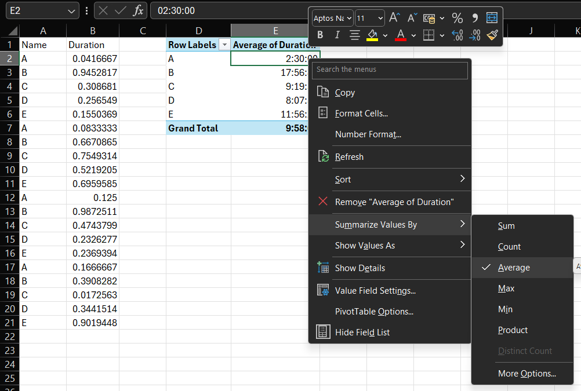Viewport: 581px width, 391px height.
Task: Click the formula bar showing 02:30:00
Action: (230, 11)
